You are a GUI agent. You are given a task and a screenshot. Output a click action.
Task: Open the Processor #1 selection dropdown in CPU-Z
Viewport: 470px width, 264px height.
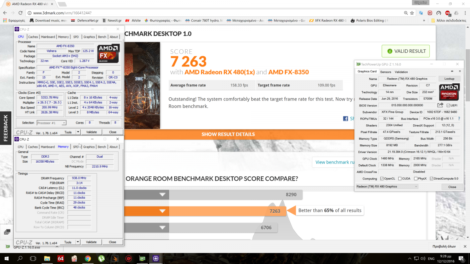(51, 123)
